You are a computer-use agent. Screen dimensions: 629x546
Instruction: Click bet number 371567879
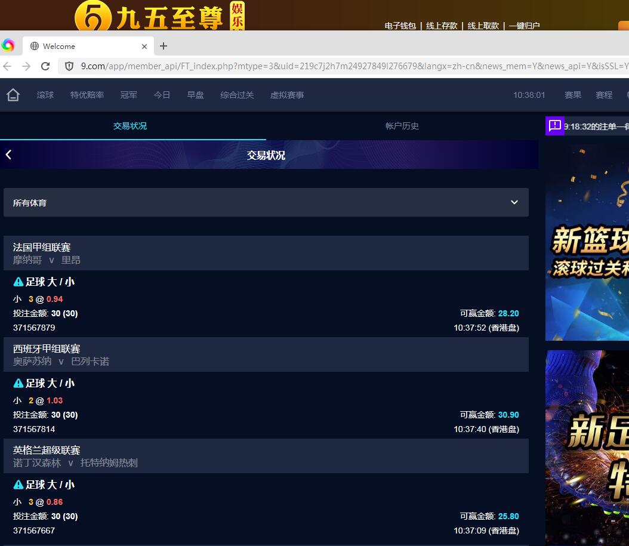click(34, 328)
